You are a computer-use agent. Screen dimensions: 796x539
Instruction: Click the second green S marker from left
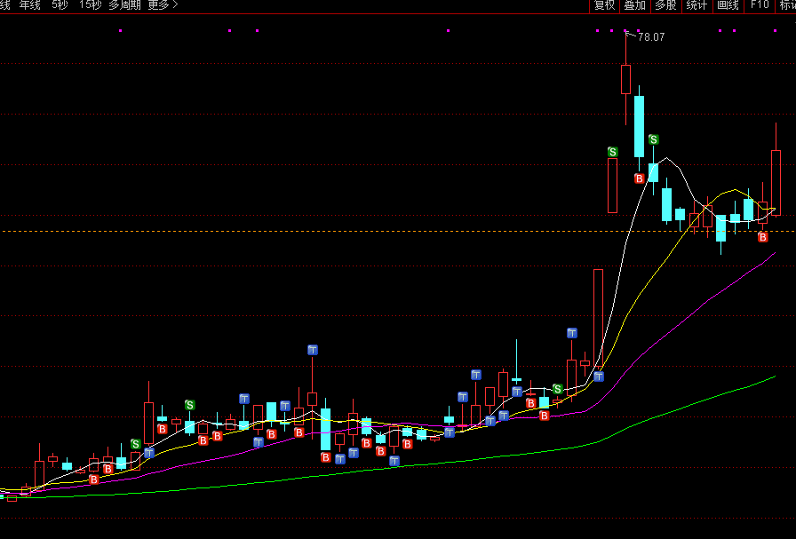tap(189, 405)
